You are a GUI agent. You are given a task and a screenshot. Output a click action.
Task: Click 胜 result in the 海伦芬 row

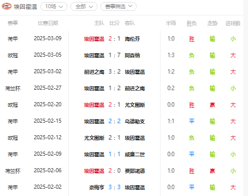point(192,39)
